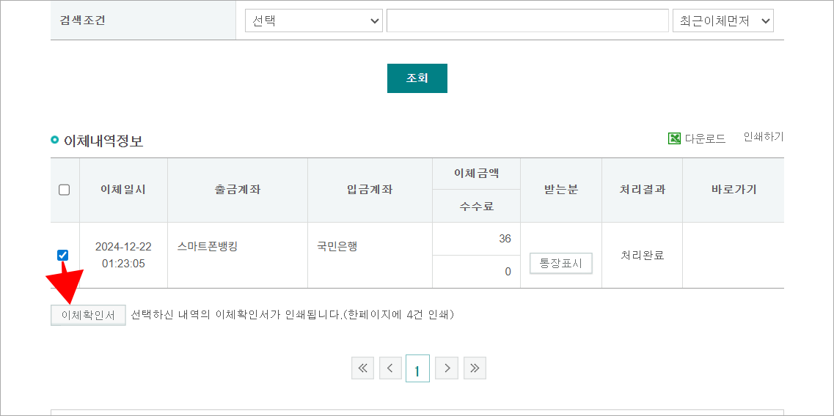834x416 pixels.
Task: Open the 선택 search condition dropdown
Action: 314,21
